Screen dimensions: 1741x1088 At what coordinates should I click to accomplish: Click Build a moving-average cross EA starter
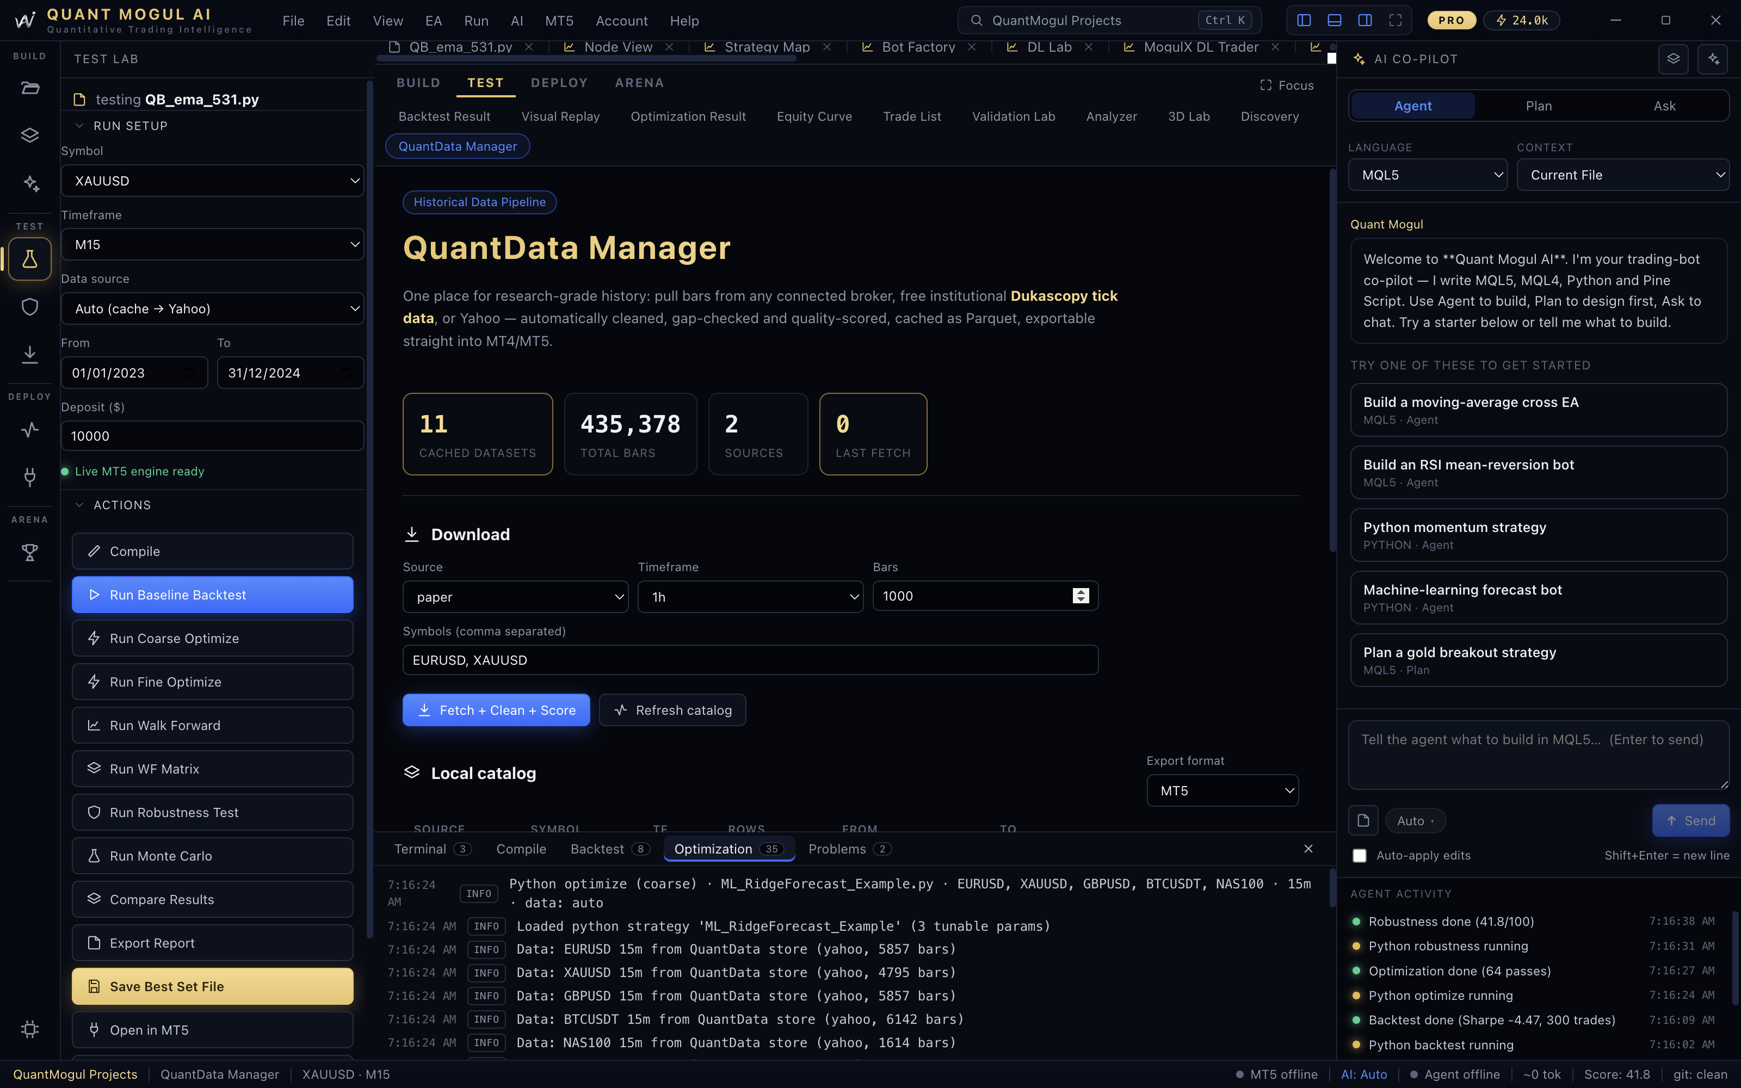(x=1538, y=410)
